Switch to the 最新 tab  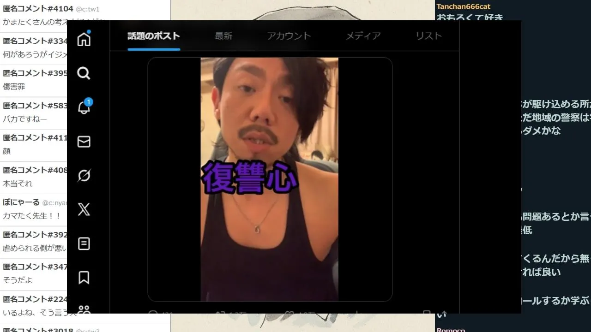(223, 36)
